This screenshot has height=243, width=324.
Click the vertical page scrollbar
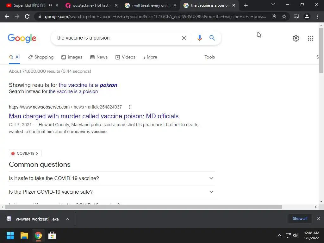pos(321,51)
